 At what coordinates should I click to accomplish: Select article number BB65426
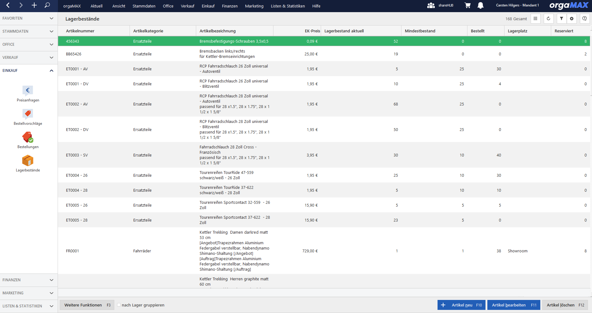[73, 54]
